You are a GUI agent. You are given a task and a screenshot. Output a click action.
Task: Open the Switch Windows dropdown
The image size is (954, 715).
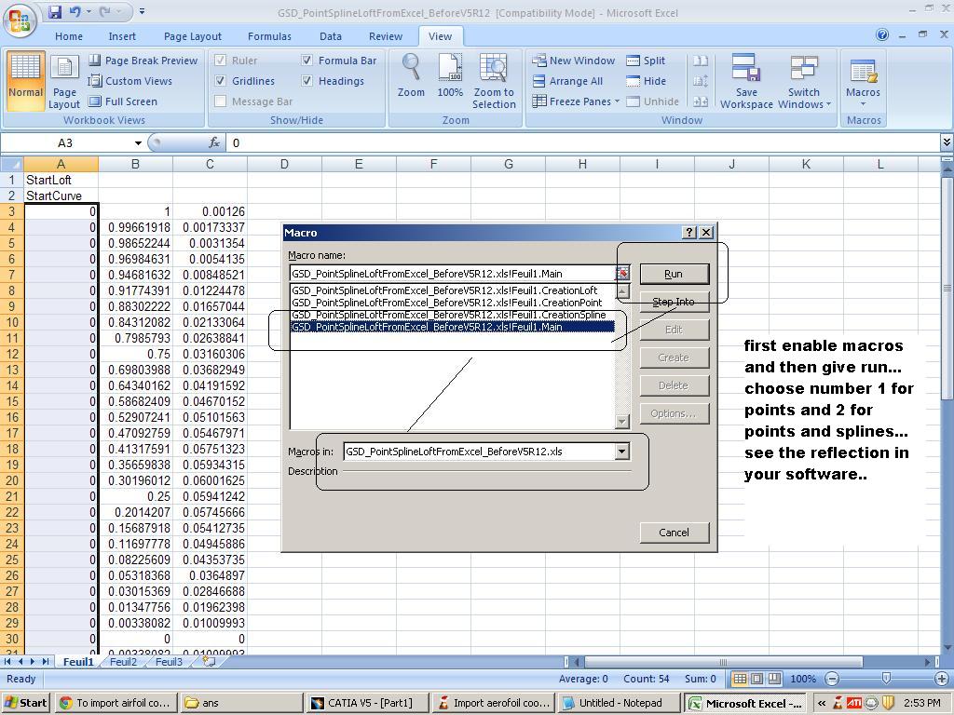tap(803, 79)
